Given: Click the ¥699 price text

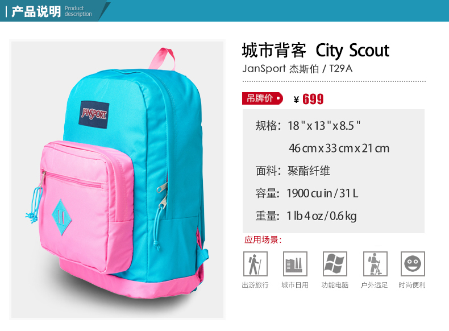Looking at the screenshot, I should click(x=309, y=99).
